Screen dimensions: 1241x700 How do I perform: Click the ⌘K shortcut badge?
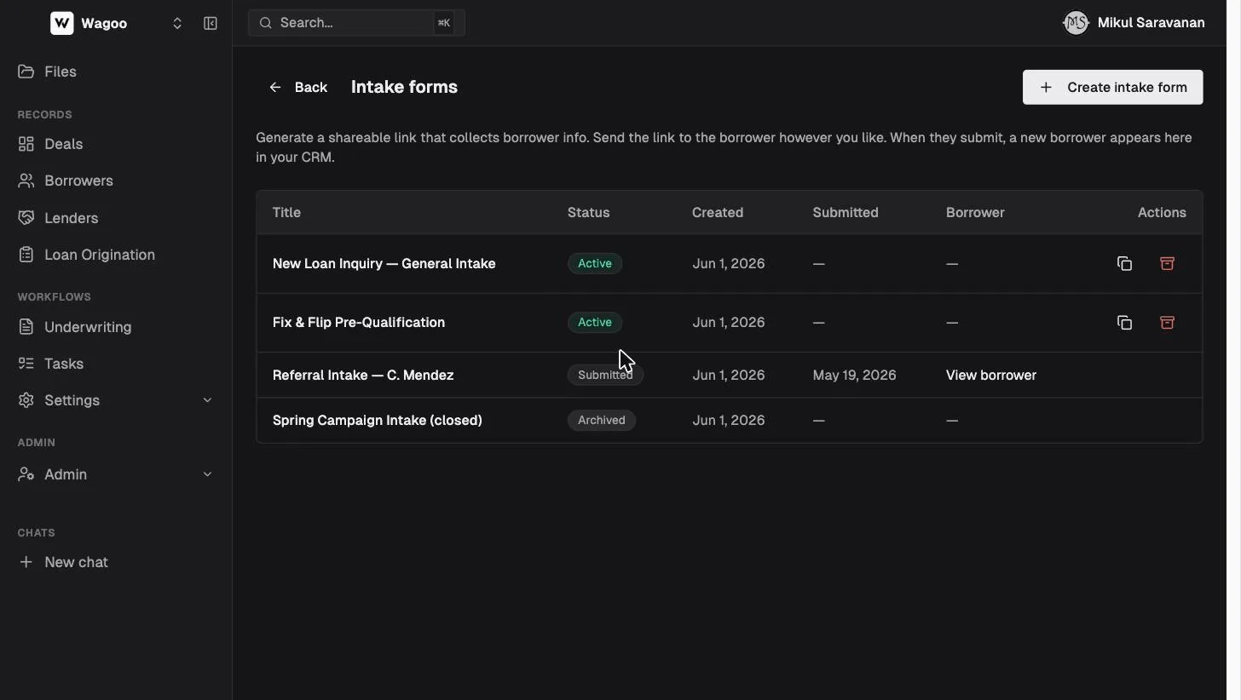tap(443, 23)
